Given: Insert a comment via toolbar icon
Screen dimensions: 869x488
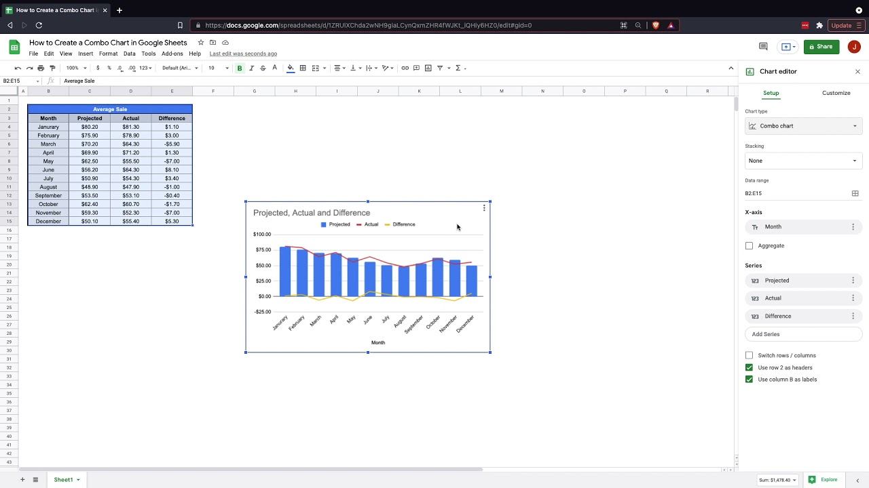Looking at the screenshot, I should [416, 68].
